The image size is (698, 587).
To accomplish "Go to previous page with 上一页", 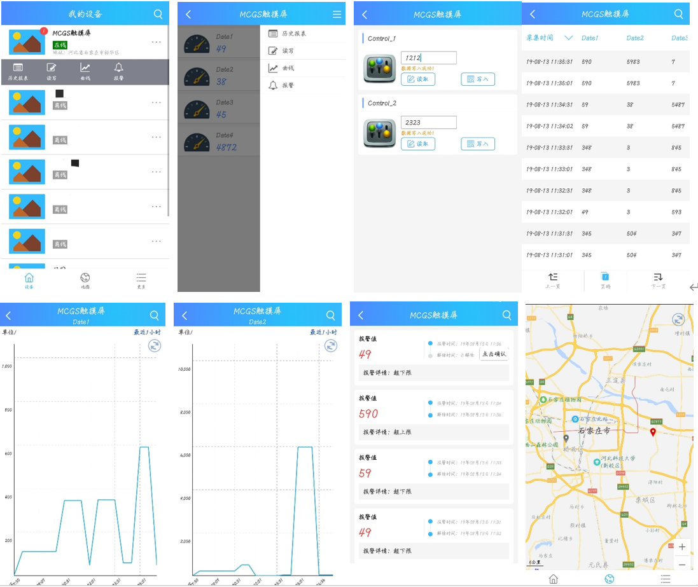I will pyautogui.click(x=553, y=281).
